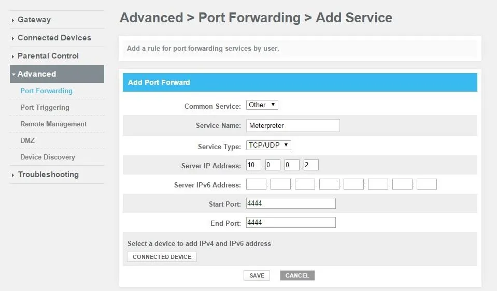
Task: Click the CONNECTED DEVICE button
Action: tap(162, 257)
